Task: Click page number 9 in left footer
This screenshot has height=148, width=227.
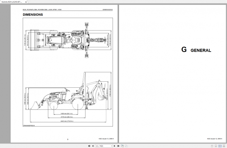Action: [x=68, y=139]
